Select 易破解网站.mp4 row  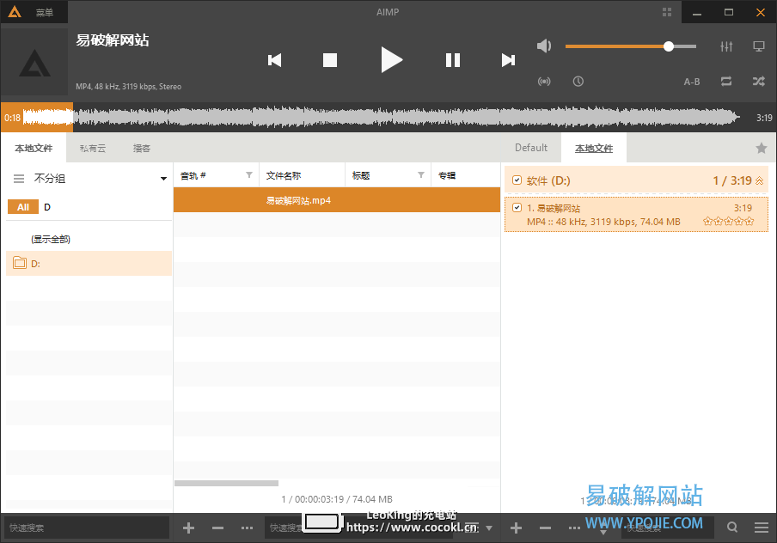[x=336, y=200]
